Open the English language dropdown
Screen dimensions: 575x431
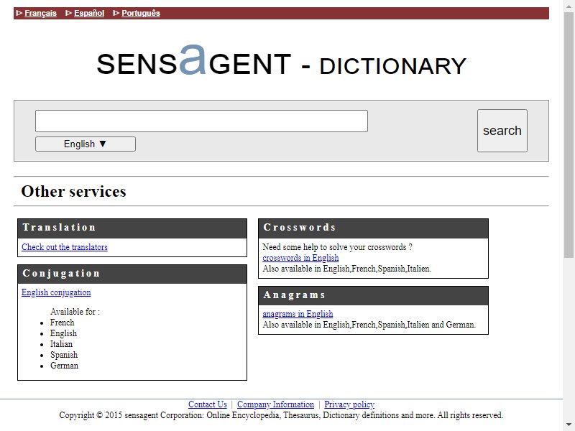tap(86, 144)
